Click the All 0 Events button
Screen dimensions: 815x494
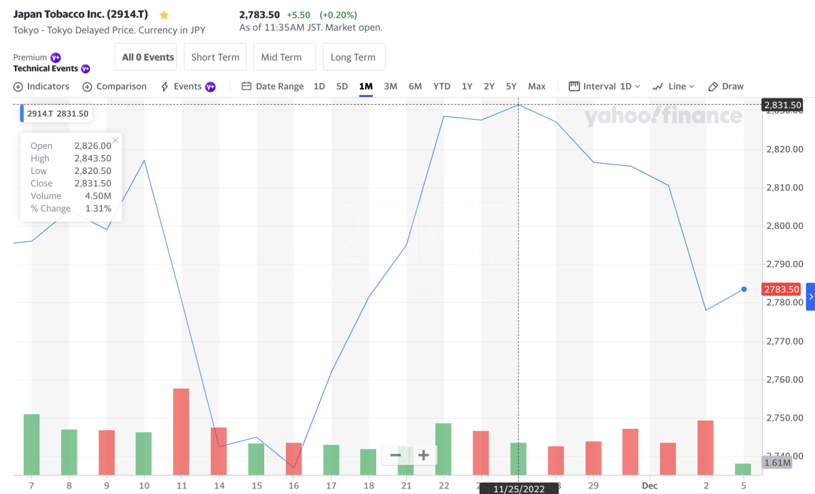coord(148,57)
